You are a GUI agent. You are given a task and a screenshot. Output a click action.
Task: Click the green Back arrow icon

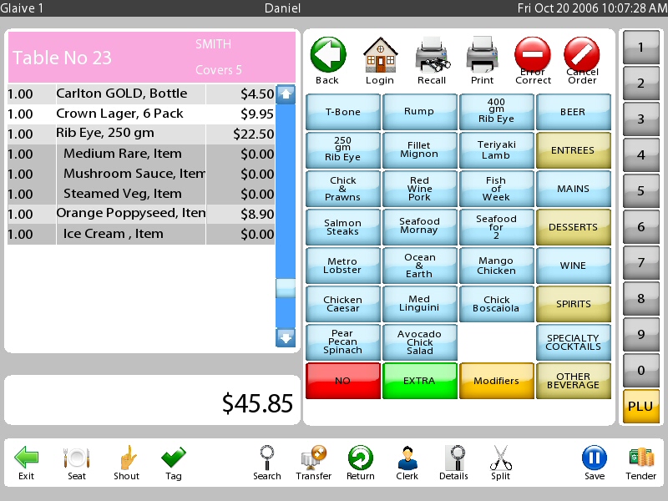click(328, 54)
